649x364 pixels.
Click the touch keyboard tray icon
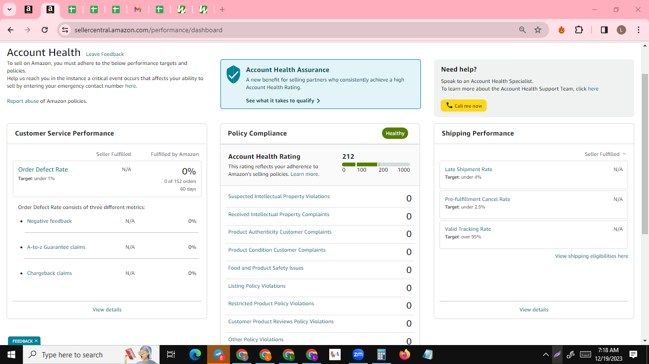coord(585,355)
